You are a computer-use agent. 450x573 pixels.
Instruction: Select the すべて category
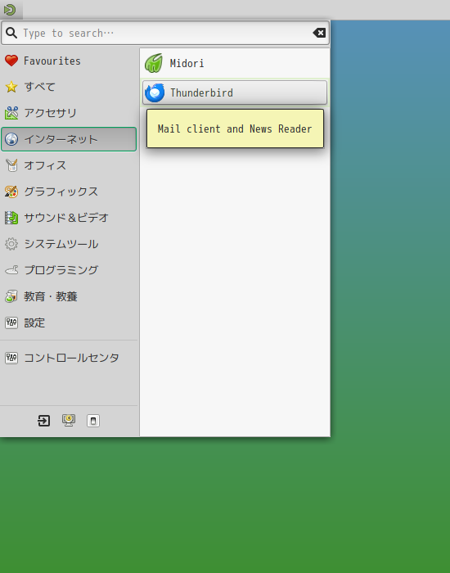69,87
